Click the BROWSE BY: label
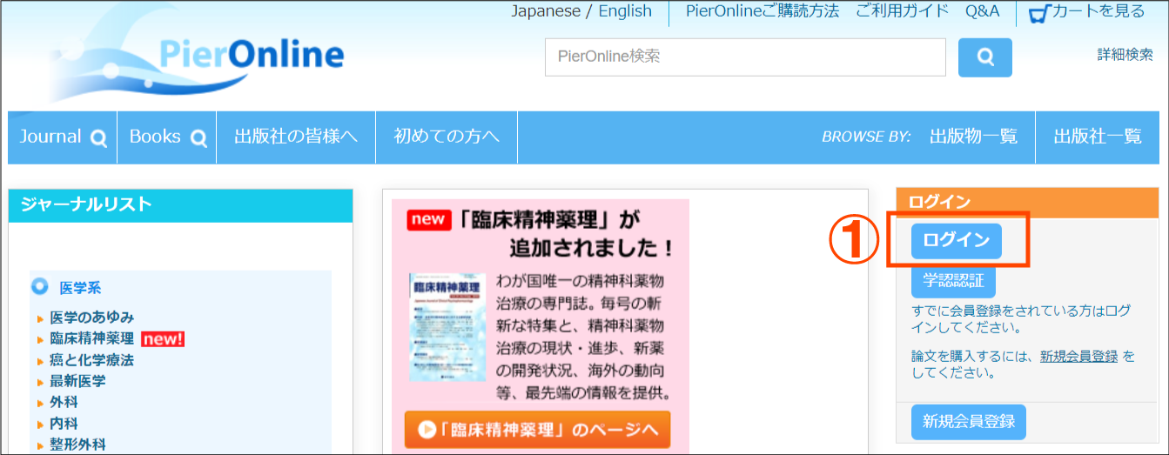The height and width of the screenshot is (455, 1169). click(866, 137)
